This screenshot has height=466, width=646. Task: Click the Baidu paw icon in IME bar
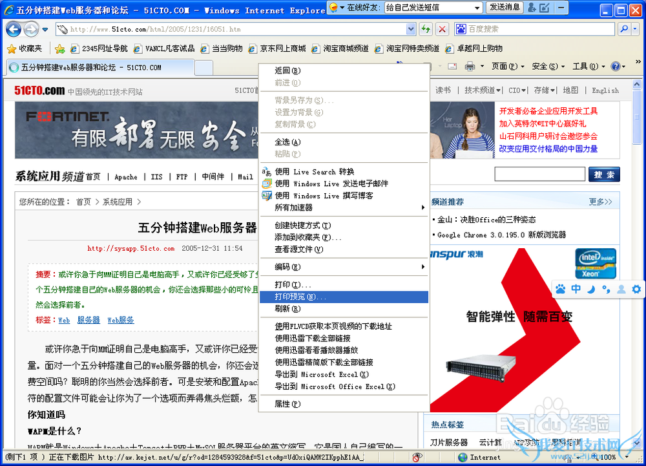[560, 289]
